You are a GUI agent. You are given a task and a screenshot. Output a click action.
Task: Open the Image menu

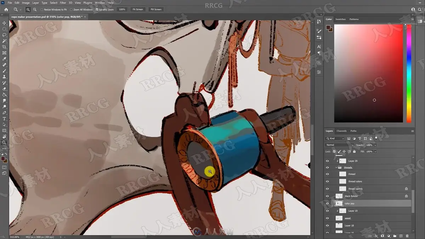coord(26,2)
